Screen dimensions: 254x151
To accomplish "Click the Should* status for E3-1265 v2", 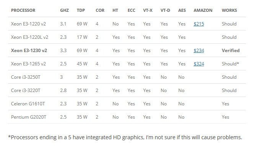I will pos(230,64).
